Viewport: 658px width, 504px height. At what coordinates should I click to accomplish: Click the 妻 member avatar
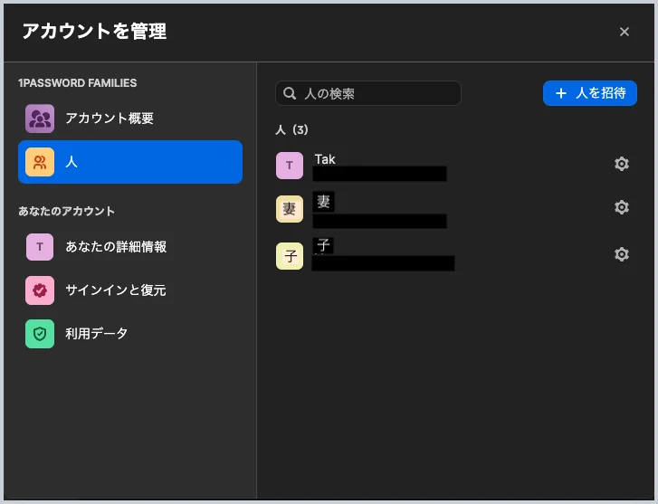(290, 209)
